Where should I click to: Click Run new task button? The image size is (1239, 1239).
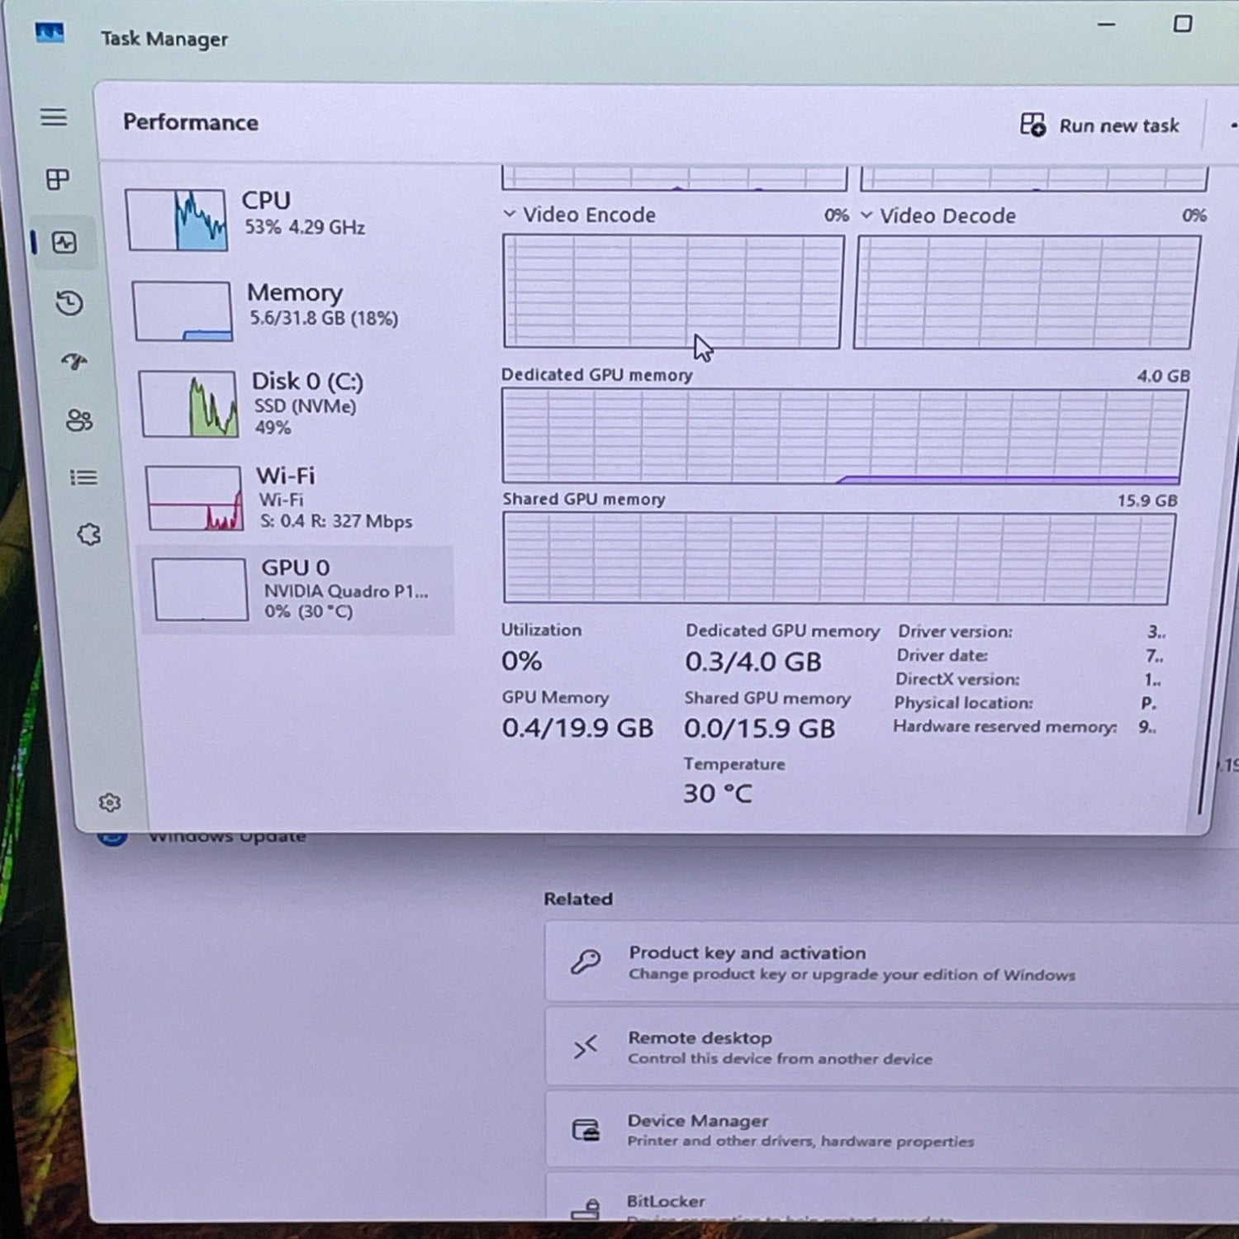(1099, 126)
